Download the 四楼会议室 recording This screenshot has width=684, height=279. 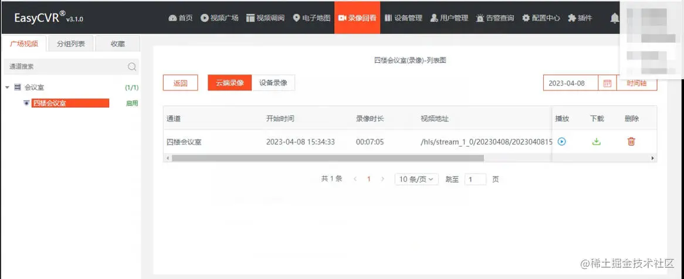point(597,141)
